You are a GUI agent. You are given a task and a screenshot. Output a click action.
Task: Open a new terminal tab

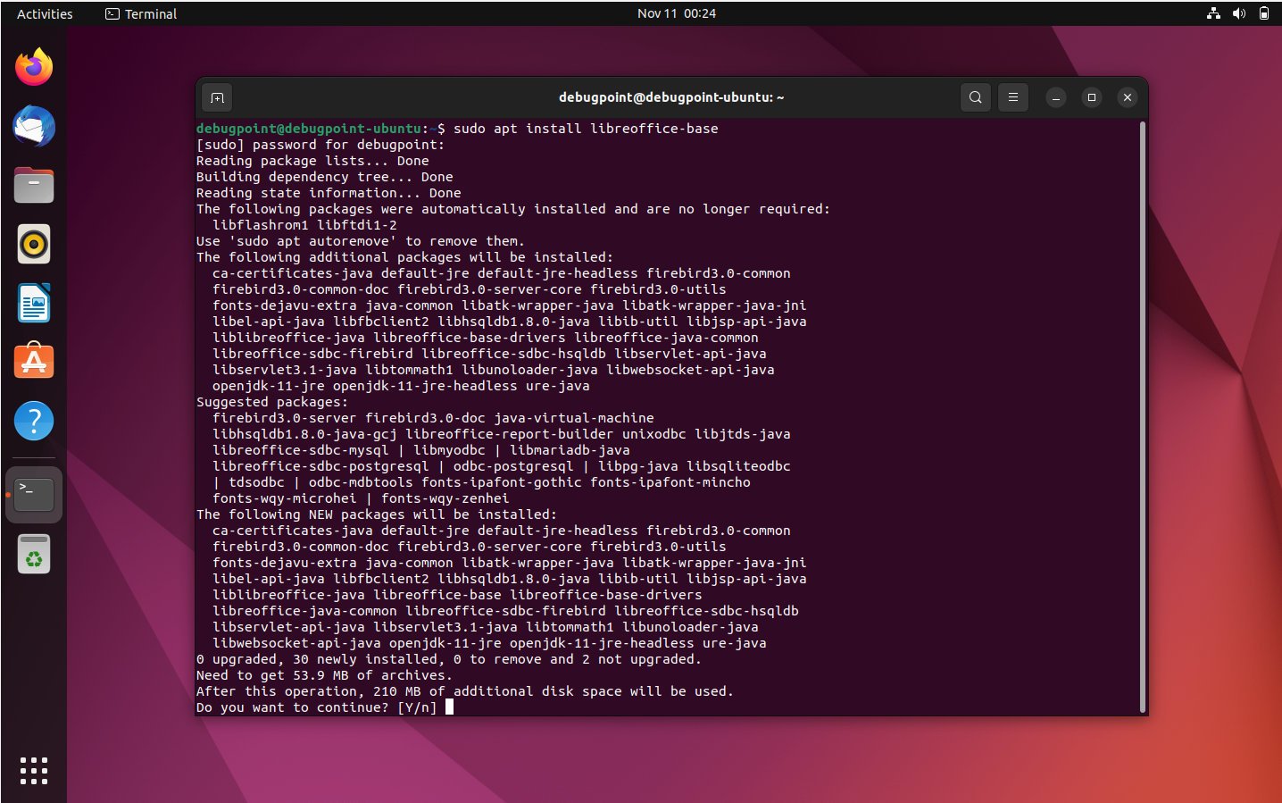coord(216,97)
